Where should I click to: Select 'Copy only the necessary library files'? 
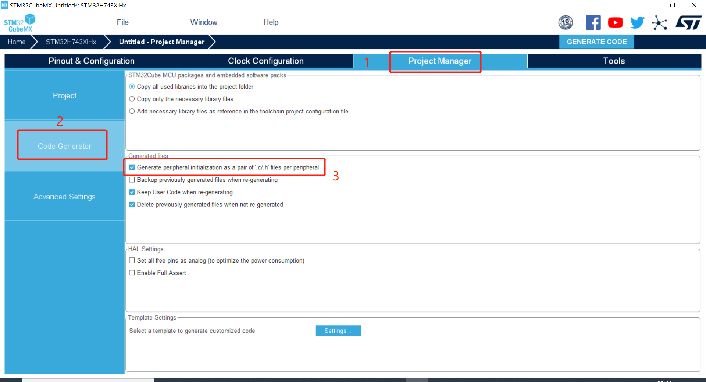click(x=132, y=99)
